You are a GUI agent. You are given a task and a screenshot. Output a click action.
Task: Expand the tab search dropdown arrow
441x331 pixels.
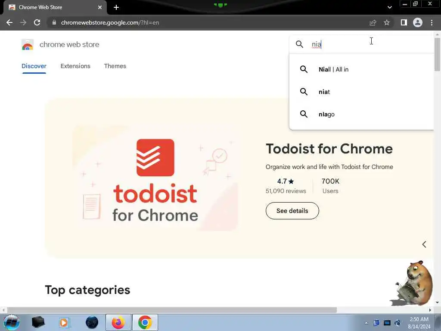(389, 7)
